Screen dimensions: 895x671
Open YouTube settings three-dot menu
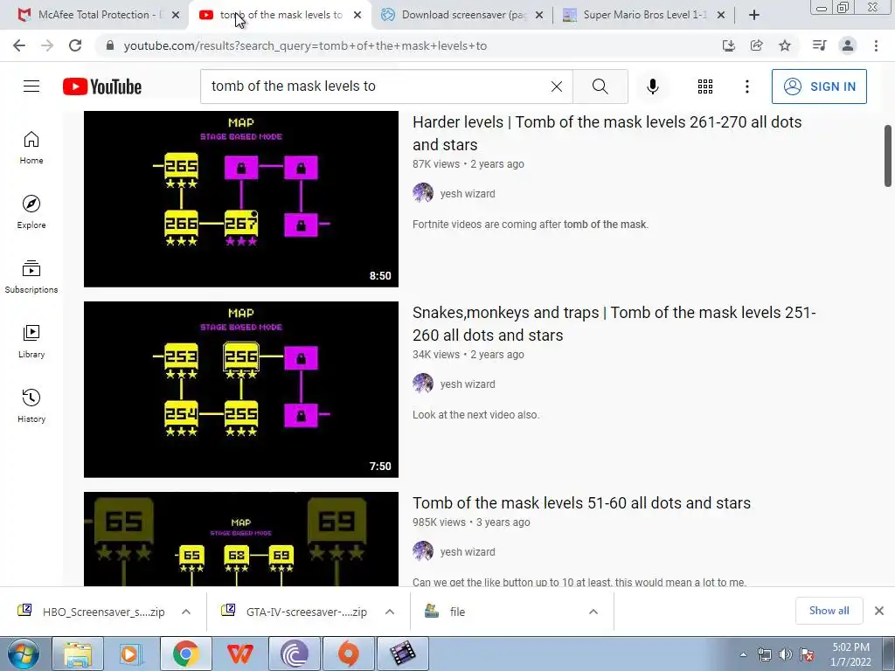pos(746,86)
